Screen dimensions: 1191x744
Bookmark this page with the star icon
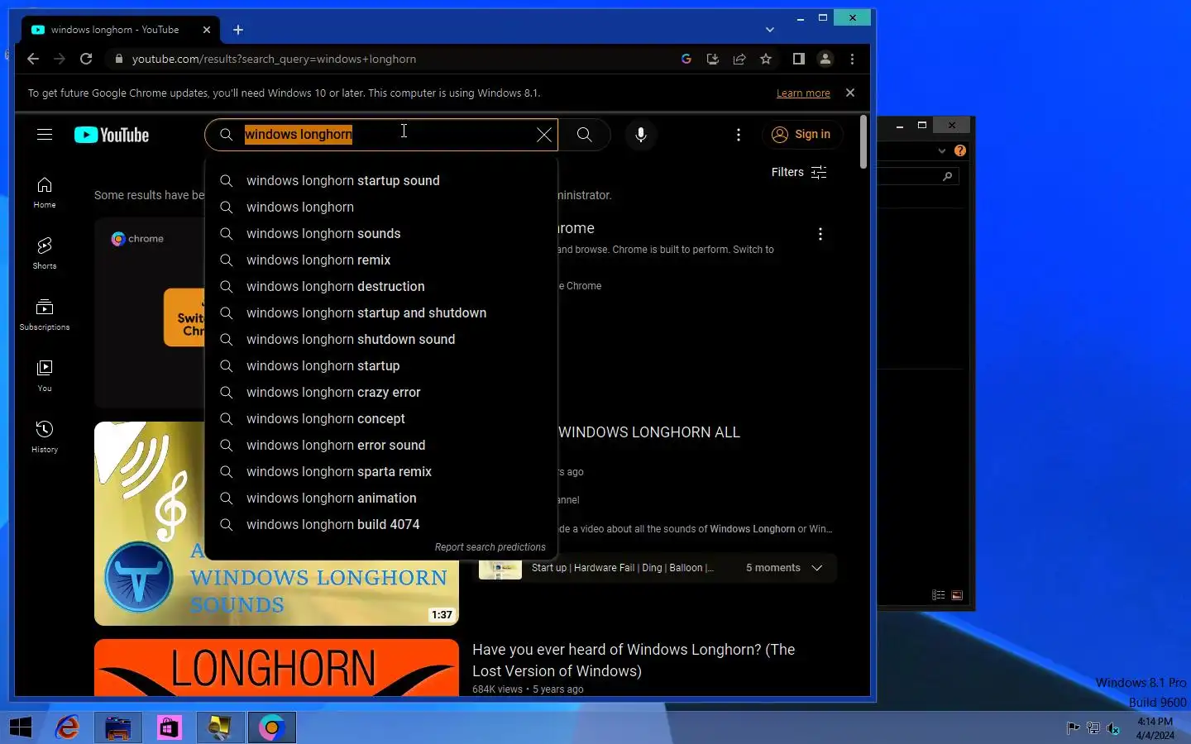(x=766, y=59)
